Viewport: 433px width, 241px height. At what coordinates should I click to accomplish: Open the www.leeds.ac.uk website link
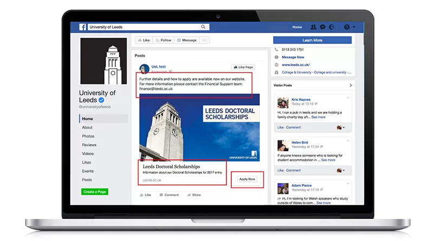pyautogui.click(x=296, y=64)
